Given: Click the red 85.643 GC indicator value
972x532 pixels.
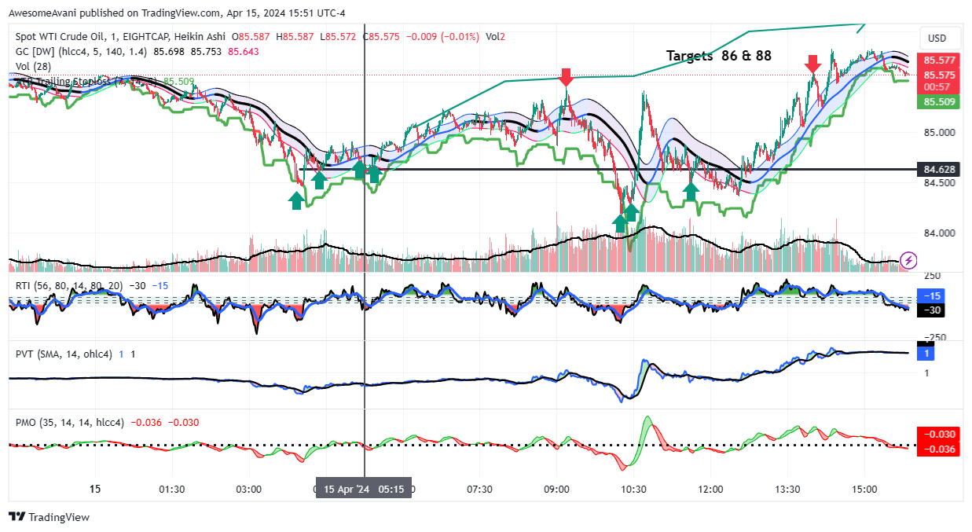Looking at the screenshot, I should pyautogui.click(x=244, y=51).
